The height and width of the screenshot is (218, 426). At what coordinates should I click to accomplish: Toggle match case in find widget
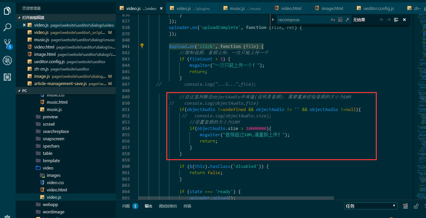pos(333,20)
